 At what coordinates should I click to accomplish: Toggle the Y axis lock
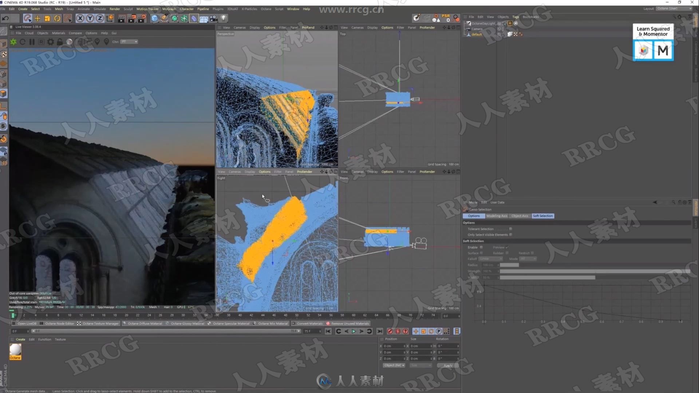pos(90,18)
